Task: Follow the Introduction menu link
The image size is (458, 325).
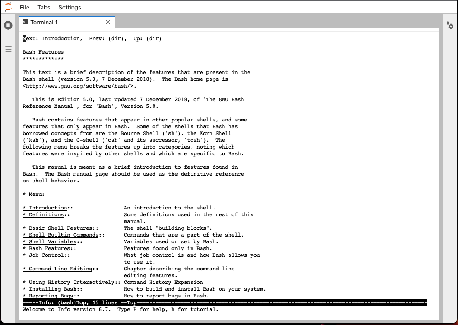Action: (x=45, y=208)
